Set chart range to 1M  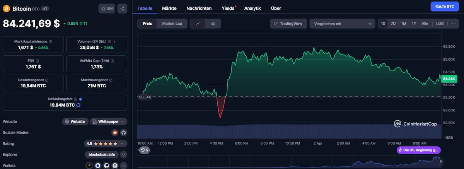tap(404, 24)
